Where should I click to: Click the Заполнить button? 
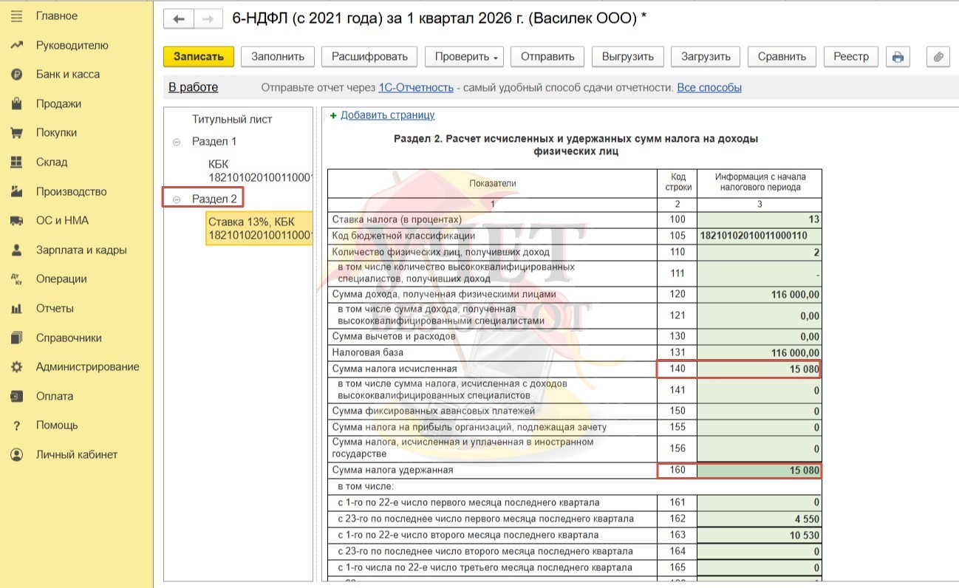click(x=278, y=57)
